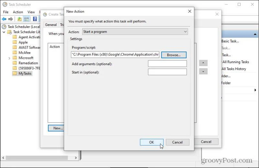This screenshot has height=168, width=259.
Task: Select Task Scheduler (Local) root node
Action: pyautogui.click(x=24, y=27)
